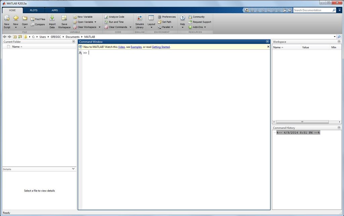Viewport: 344px width, 216px height.
Task: Expand the Clear Commands dropdown arrow
Action: point(130,27)
